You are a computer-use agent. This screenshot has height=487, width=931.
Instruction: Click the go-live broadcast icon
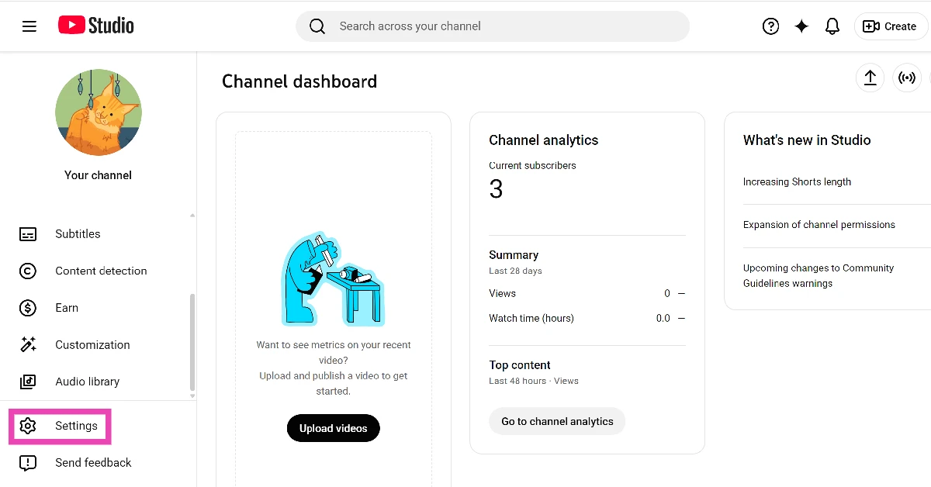click(907, 78)
